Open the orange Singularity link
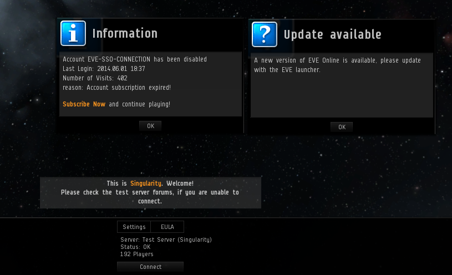 pos(145,184)
